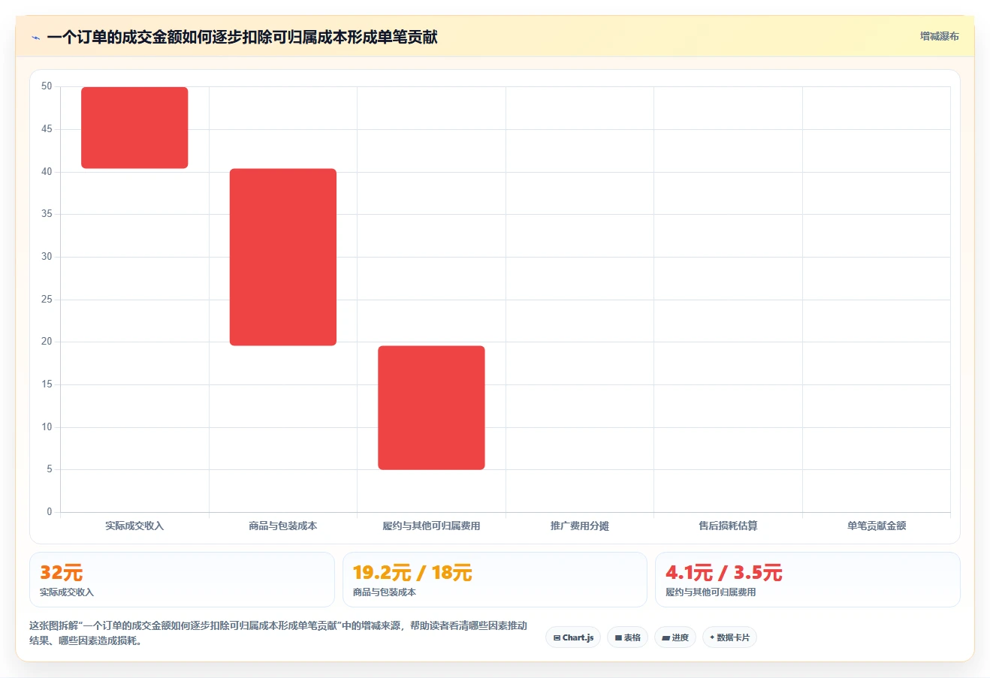
Task: Select the 表格 tag chip
Action: pos(627,637)
